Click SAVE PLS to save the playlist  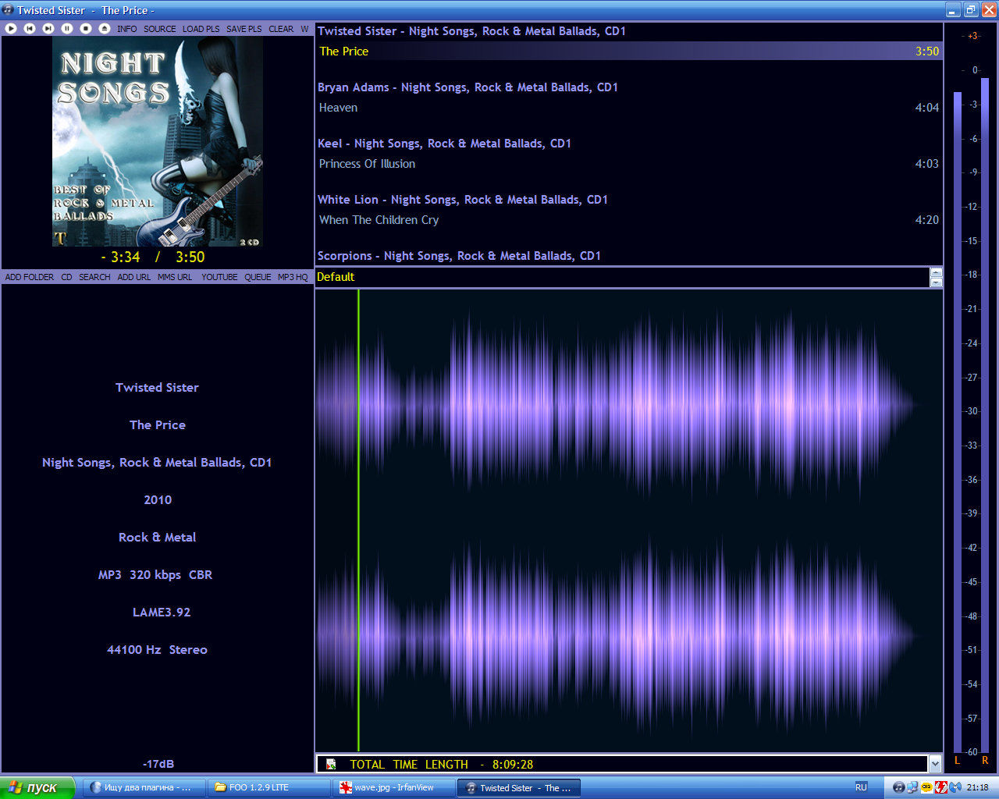click(244, 29)
